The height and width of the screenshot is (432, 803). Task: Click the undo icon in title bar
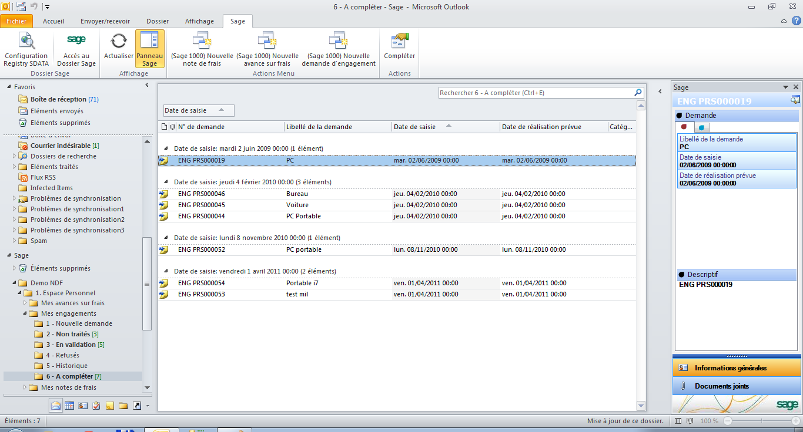[34, 6]
